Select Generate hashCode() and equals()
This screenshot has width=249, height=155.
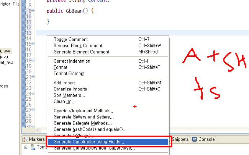[x=108, y=129]
